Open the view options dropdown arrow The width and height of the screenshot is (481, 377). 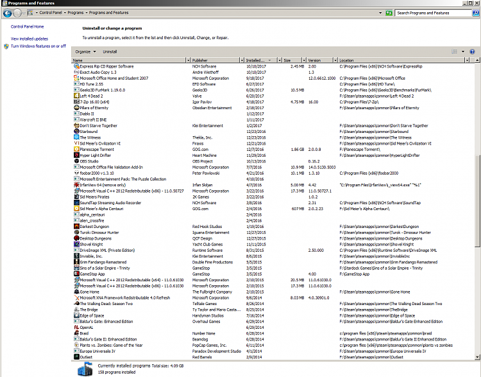click(463, 51)
